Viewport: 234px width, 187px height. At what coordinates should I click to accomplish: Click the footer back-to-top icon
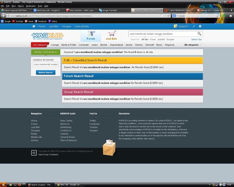click(x=34, y=153)
